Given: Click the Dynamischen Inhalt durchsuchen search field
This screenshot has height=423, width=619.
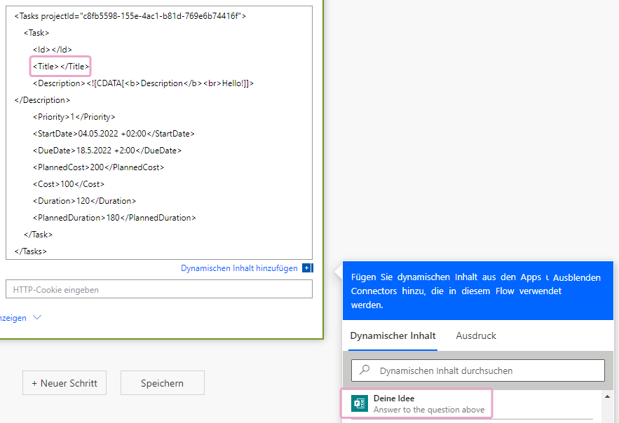Looking at the screenshot, I should coord(477,370).
